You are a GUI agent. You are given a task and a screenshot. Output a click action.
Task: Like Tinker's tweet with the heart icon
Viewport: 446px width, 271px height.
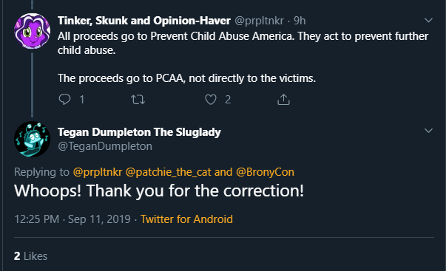tap(211, 100)
